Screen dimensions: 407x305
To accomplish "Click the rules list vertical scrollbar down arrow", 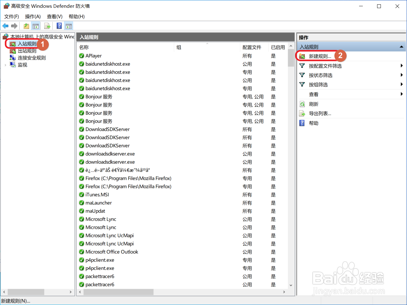I will (291, 285).
